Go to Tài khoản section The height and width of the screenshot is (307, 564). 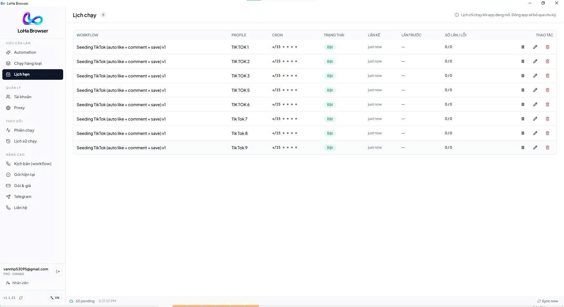point(33,97)
